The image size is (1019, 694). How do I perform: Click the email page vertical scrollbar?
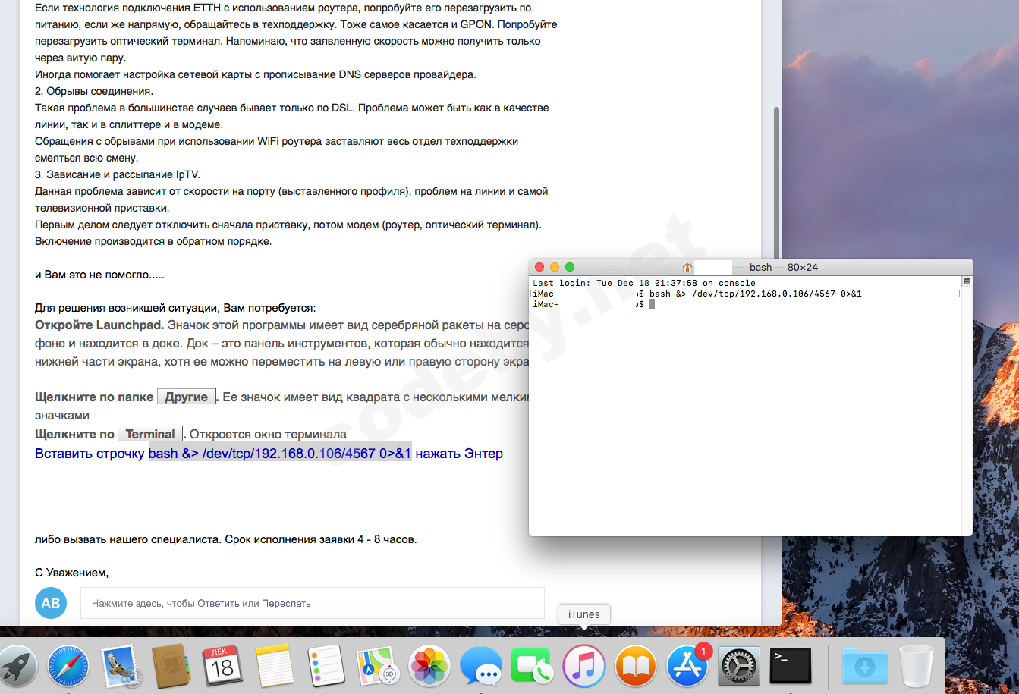point(776,182)
